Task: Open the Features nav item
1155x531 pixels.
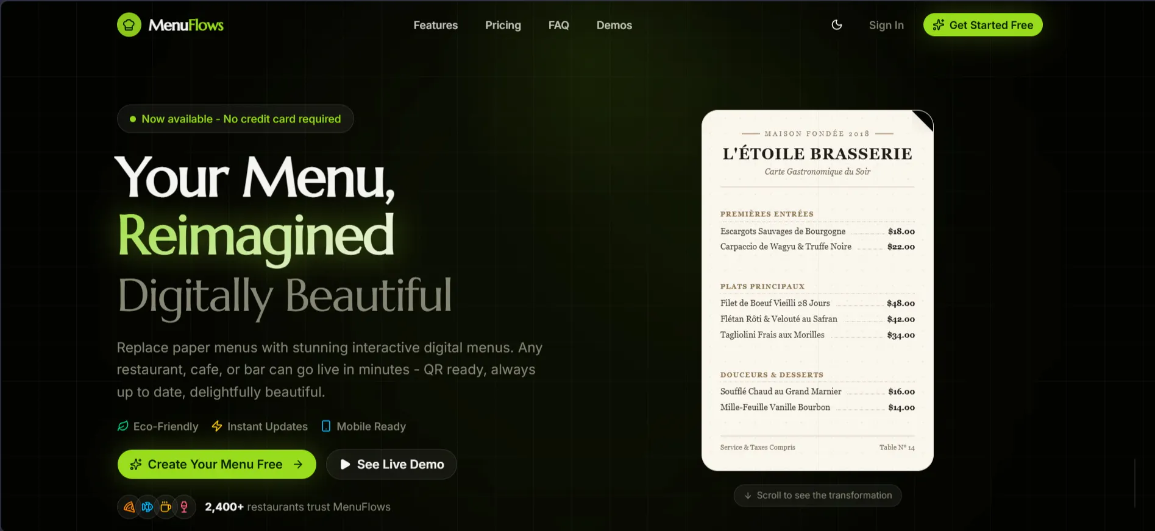Action: [x=435, y=25]
